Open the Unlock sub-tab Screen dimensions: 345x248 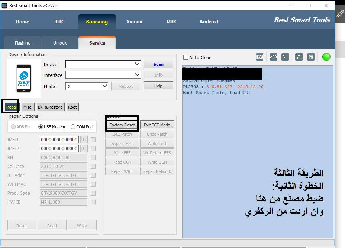60,43
